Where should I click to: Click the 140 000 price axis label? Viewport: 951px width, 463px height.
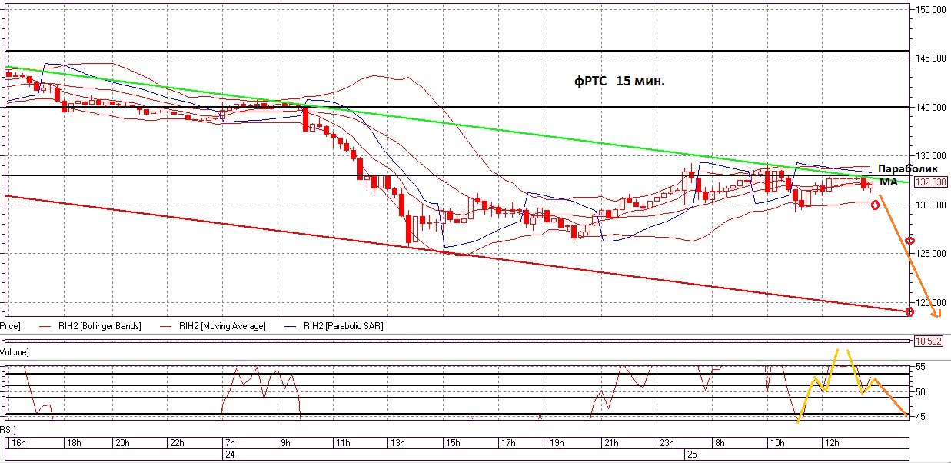(930, 108)
